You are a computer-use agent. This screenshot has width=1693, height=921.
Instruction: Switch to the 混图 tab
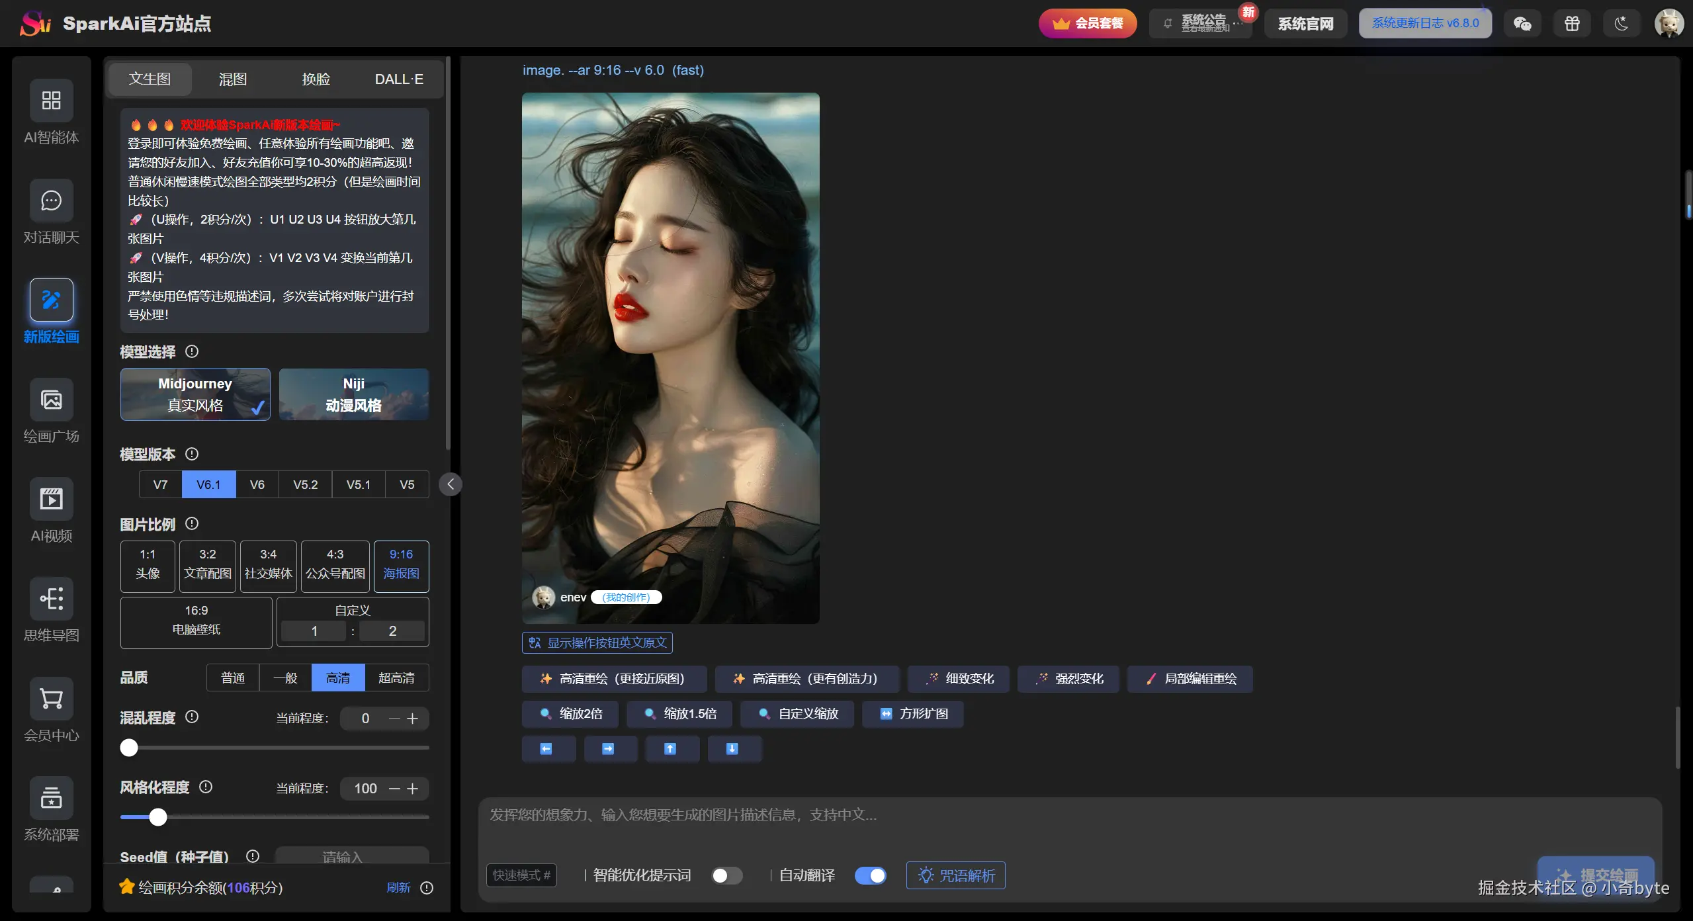[232, 79]
